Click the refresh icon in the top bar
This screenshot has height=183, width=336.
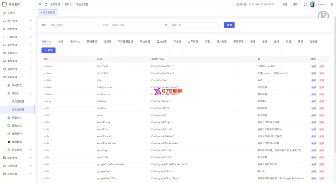coord(46,5)
